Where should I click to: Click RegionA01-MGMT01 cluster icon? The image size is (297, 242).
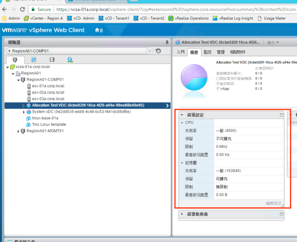[23, 131]
